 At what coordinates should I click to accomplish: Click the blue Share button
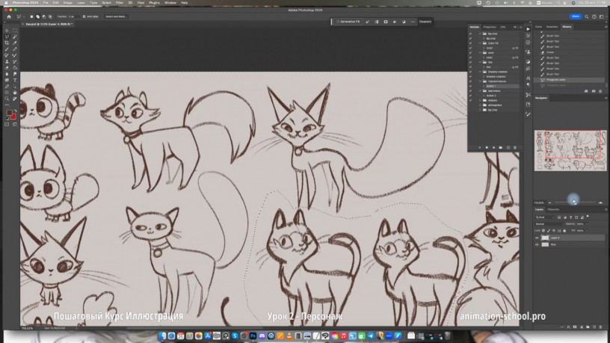tap(576, 16)
